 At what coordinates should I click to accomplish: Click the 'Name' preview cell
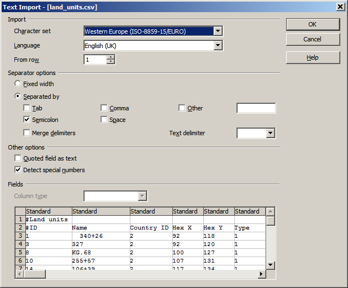coord(101,228)
